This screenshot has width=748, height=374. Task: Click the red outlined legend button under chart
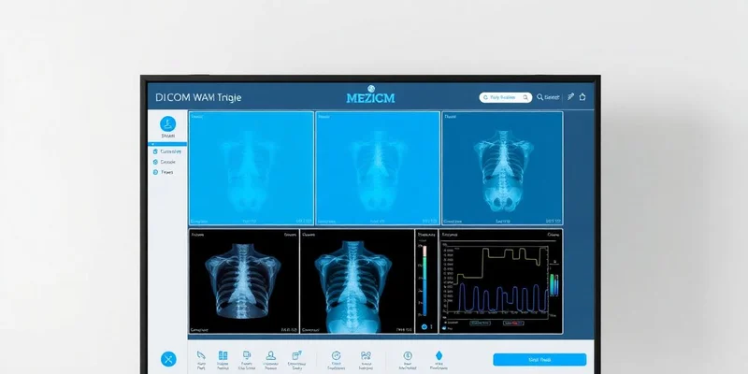[x=513, y=323]
